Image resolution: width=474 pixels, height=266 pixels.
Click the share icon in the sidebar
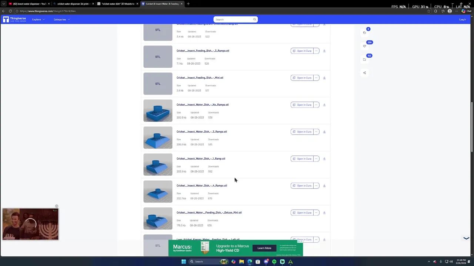[x=364, y=73]
